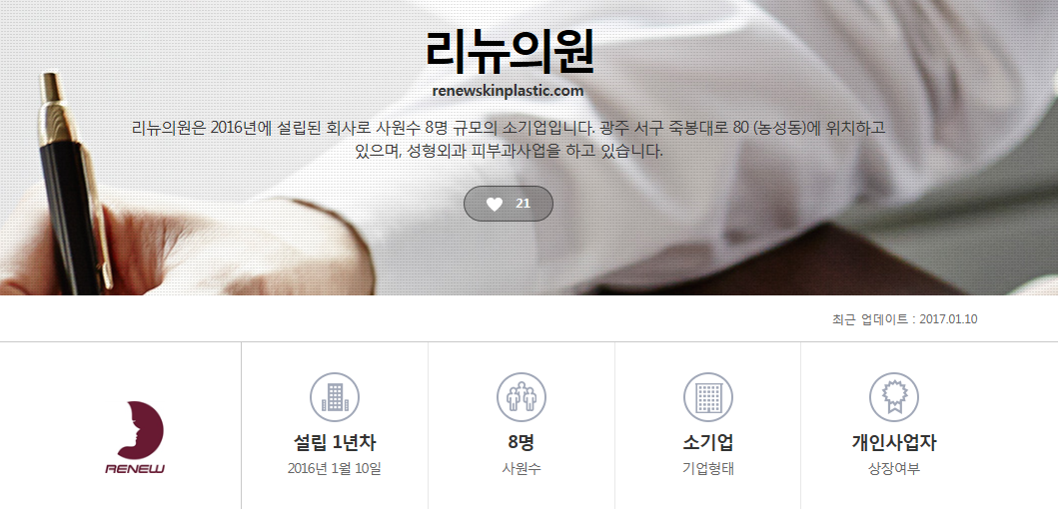
Task: Click the 8명 employee count
Action: 522,443
